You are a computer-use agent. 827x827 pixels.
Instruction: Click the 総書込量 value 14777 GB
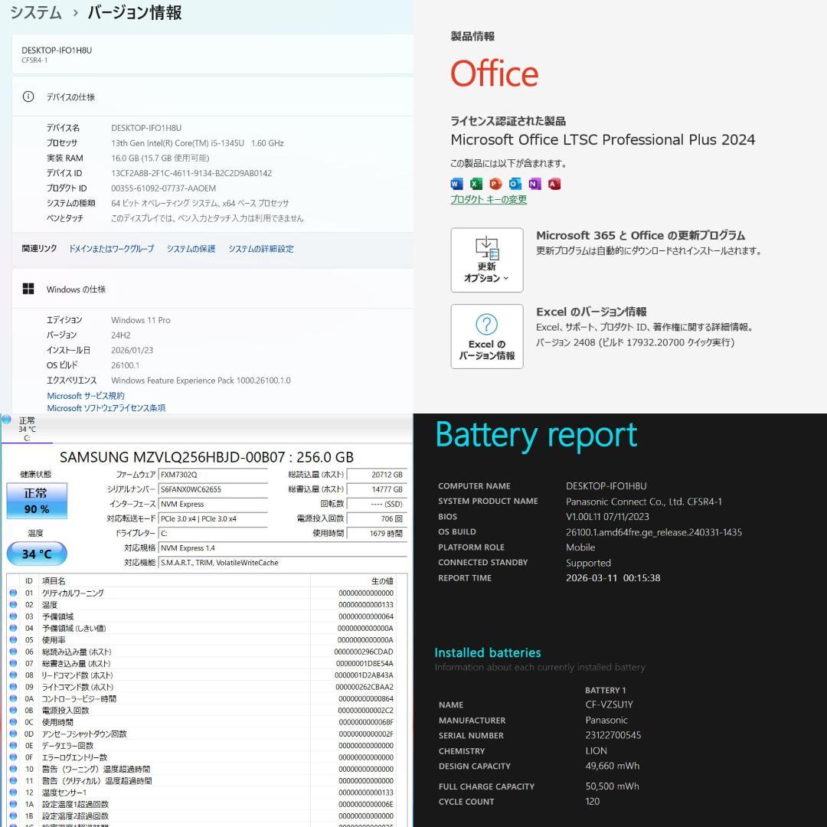point(377,489)
